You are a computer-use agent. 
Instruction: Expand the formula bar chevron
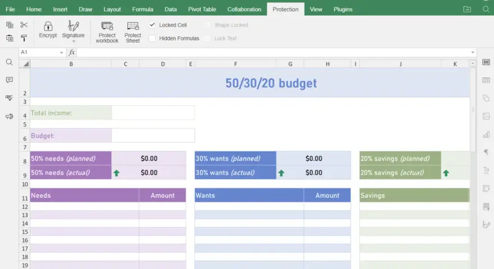(x=473, y=52)
